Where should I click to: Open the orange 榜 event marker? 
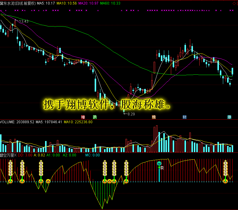tap(154, 117)
